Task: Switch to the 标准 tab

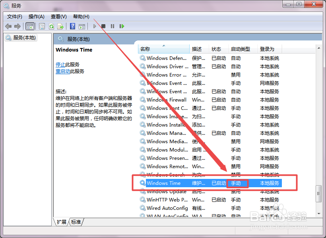Action: [x=76, y=222]
